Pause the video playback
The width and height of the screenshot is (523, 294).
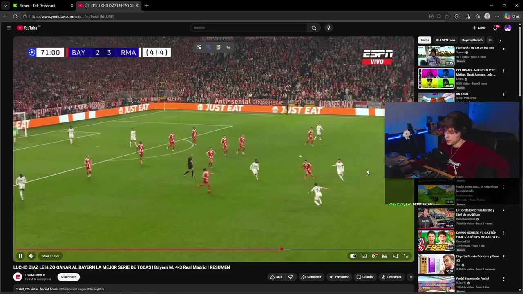click(x=20, y=256)
